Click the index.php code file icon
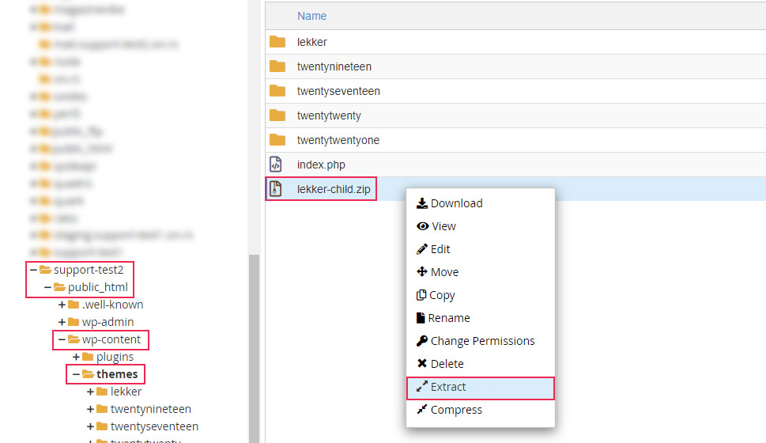The width and height of the screenshot is (766, 443). point(276,165)
